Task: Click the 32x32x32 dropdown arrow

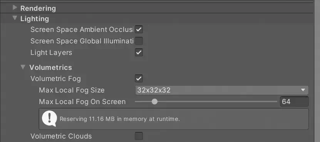Action: (303, 90)
